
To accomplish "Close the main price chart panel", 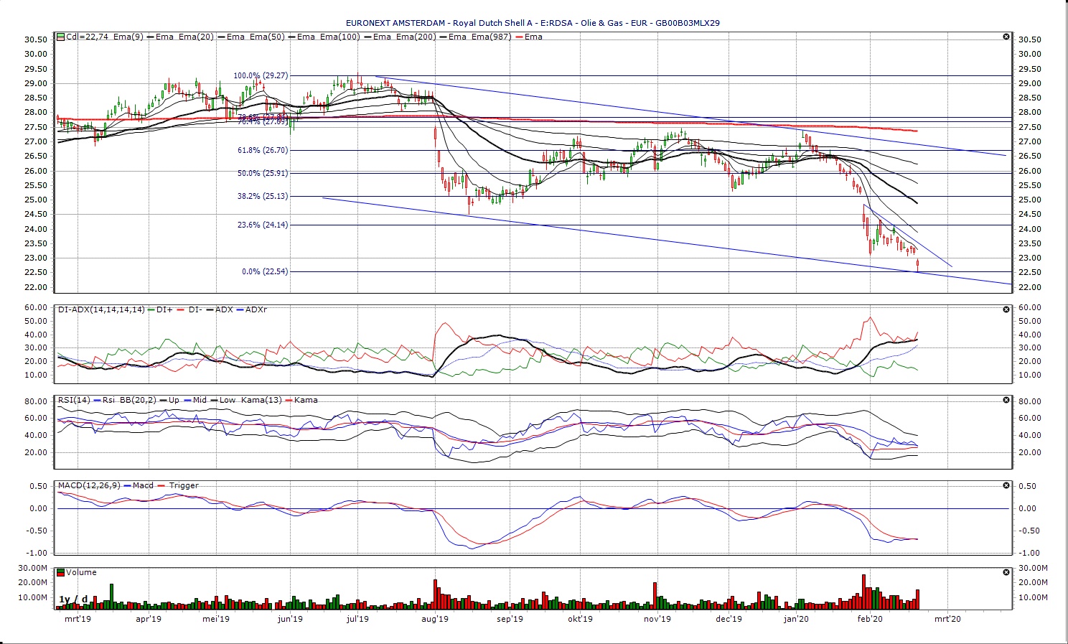I will point(1006,37).
